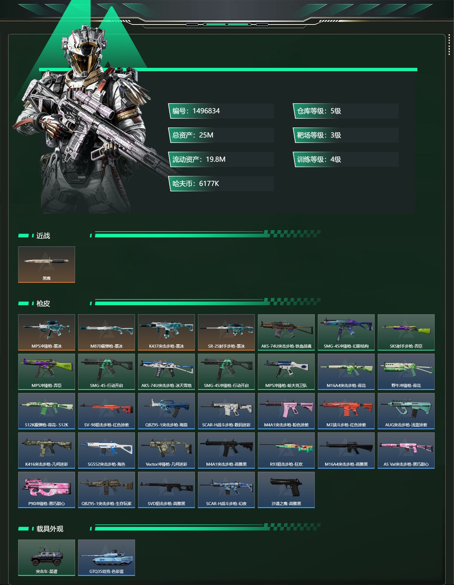View the QBZ95-1突击步枪-生存玩家 skin
The height and width of the screenshot is (585, 454).
tap(107, 490)
